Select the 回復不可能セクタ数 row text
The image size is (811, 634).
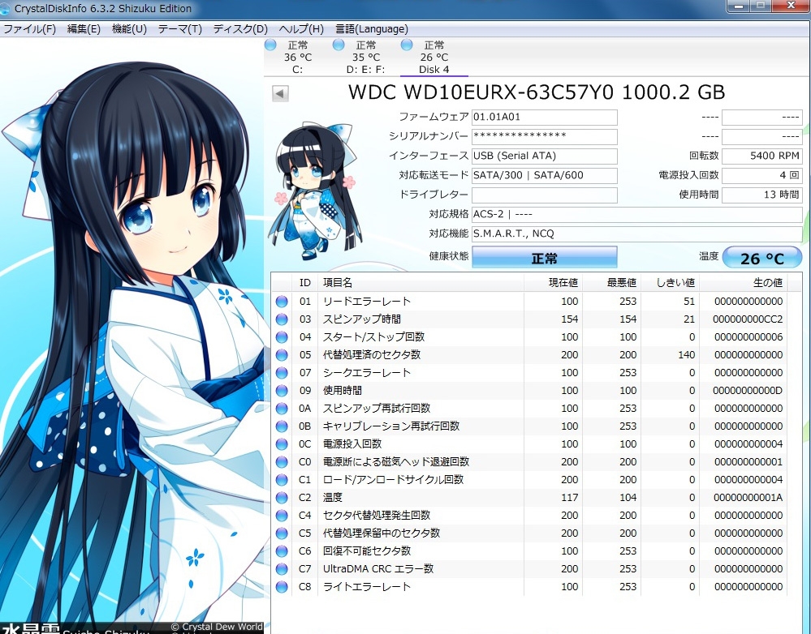(x=367, y=550)
